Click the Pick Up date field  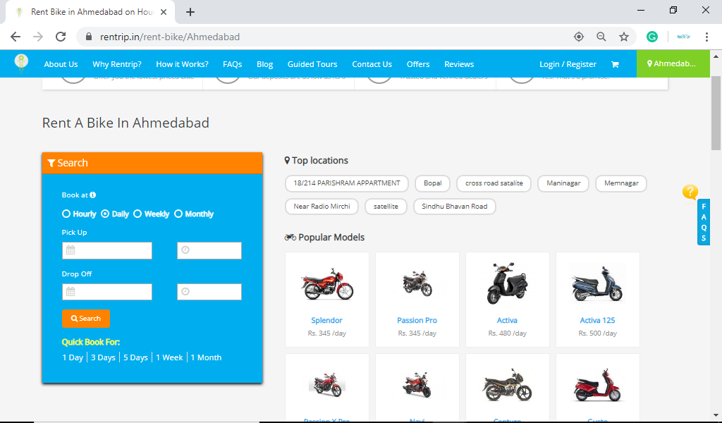pyautogui.click(x=107, y=250)
